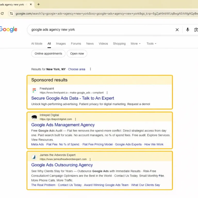Close the google ads agency browser tab

(31, 4)
